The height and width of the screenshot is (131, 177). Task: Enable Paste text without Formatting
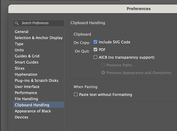coord(76,94)
